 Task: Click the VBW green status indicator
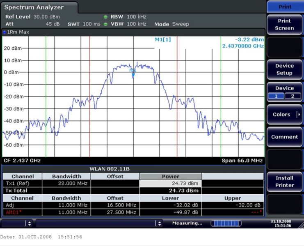coord(105,24)
